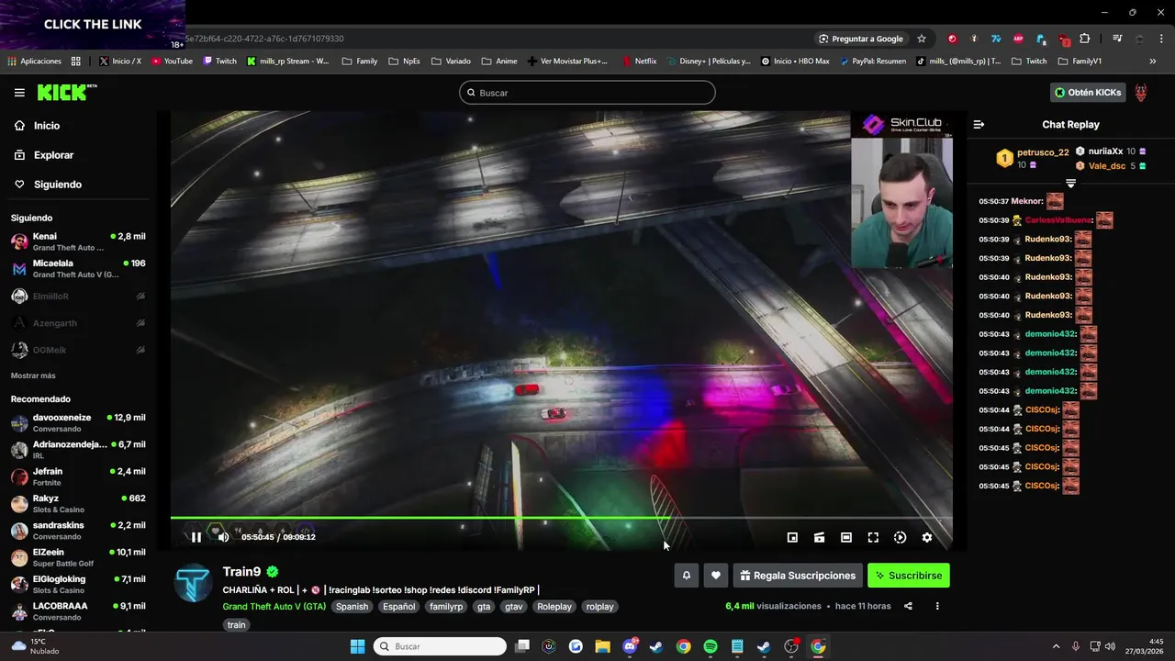Show hidden bookmarks with double chevron

pyautogui.click(x=1152, y=62)
